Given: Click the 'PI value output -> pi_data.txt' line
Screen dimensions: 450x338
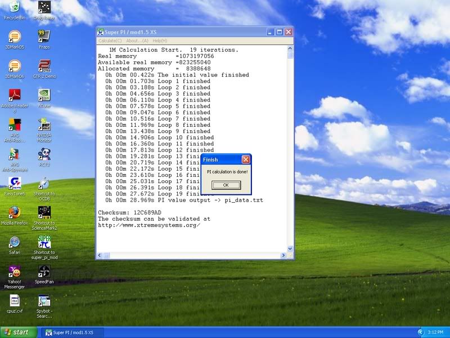Looking at the screenshot, I should pos(184,201).
